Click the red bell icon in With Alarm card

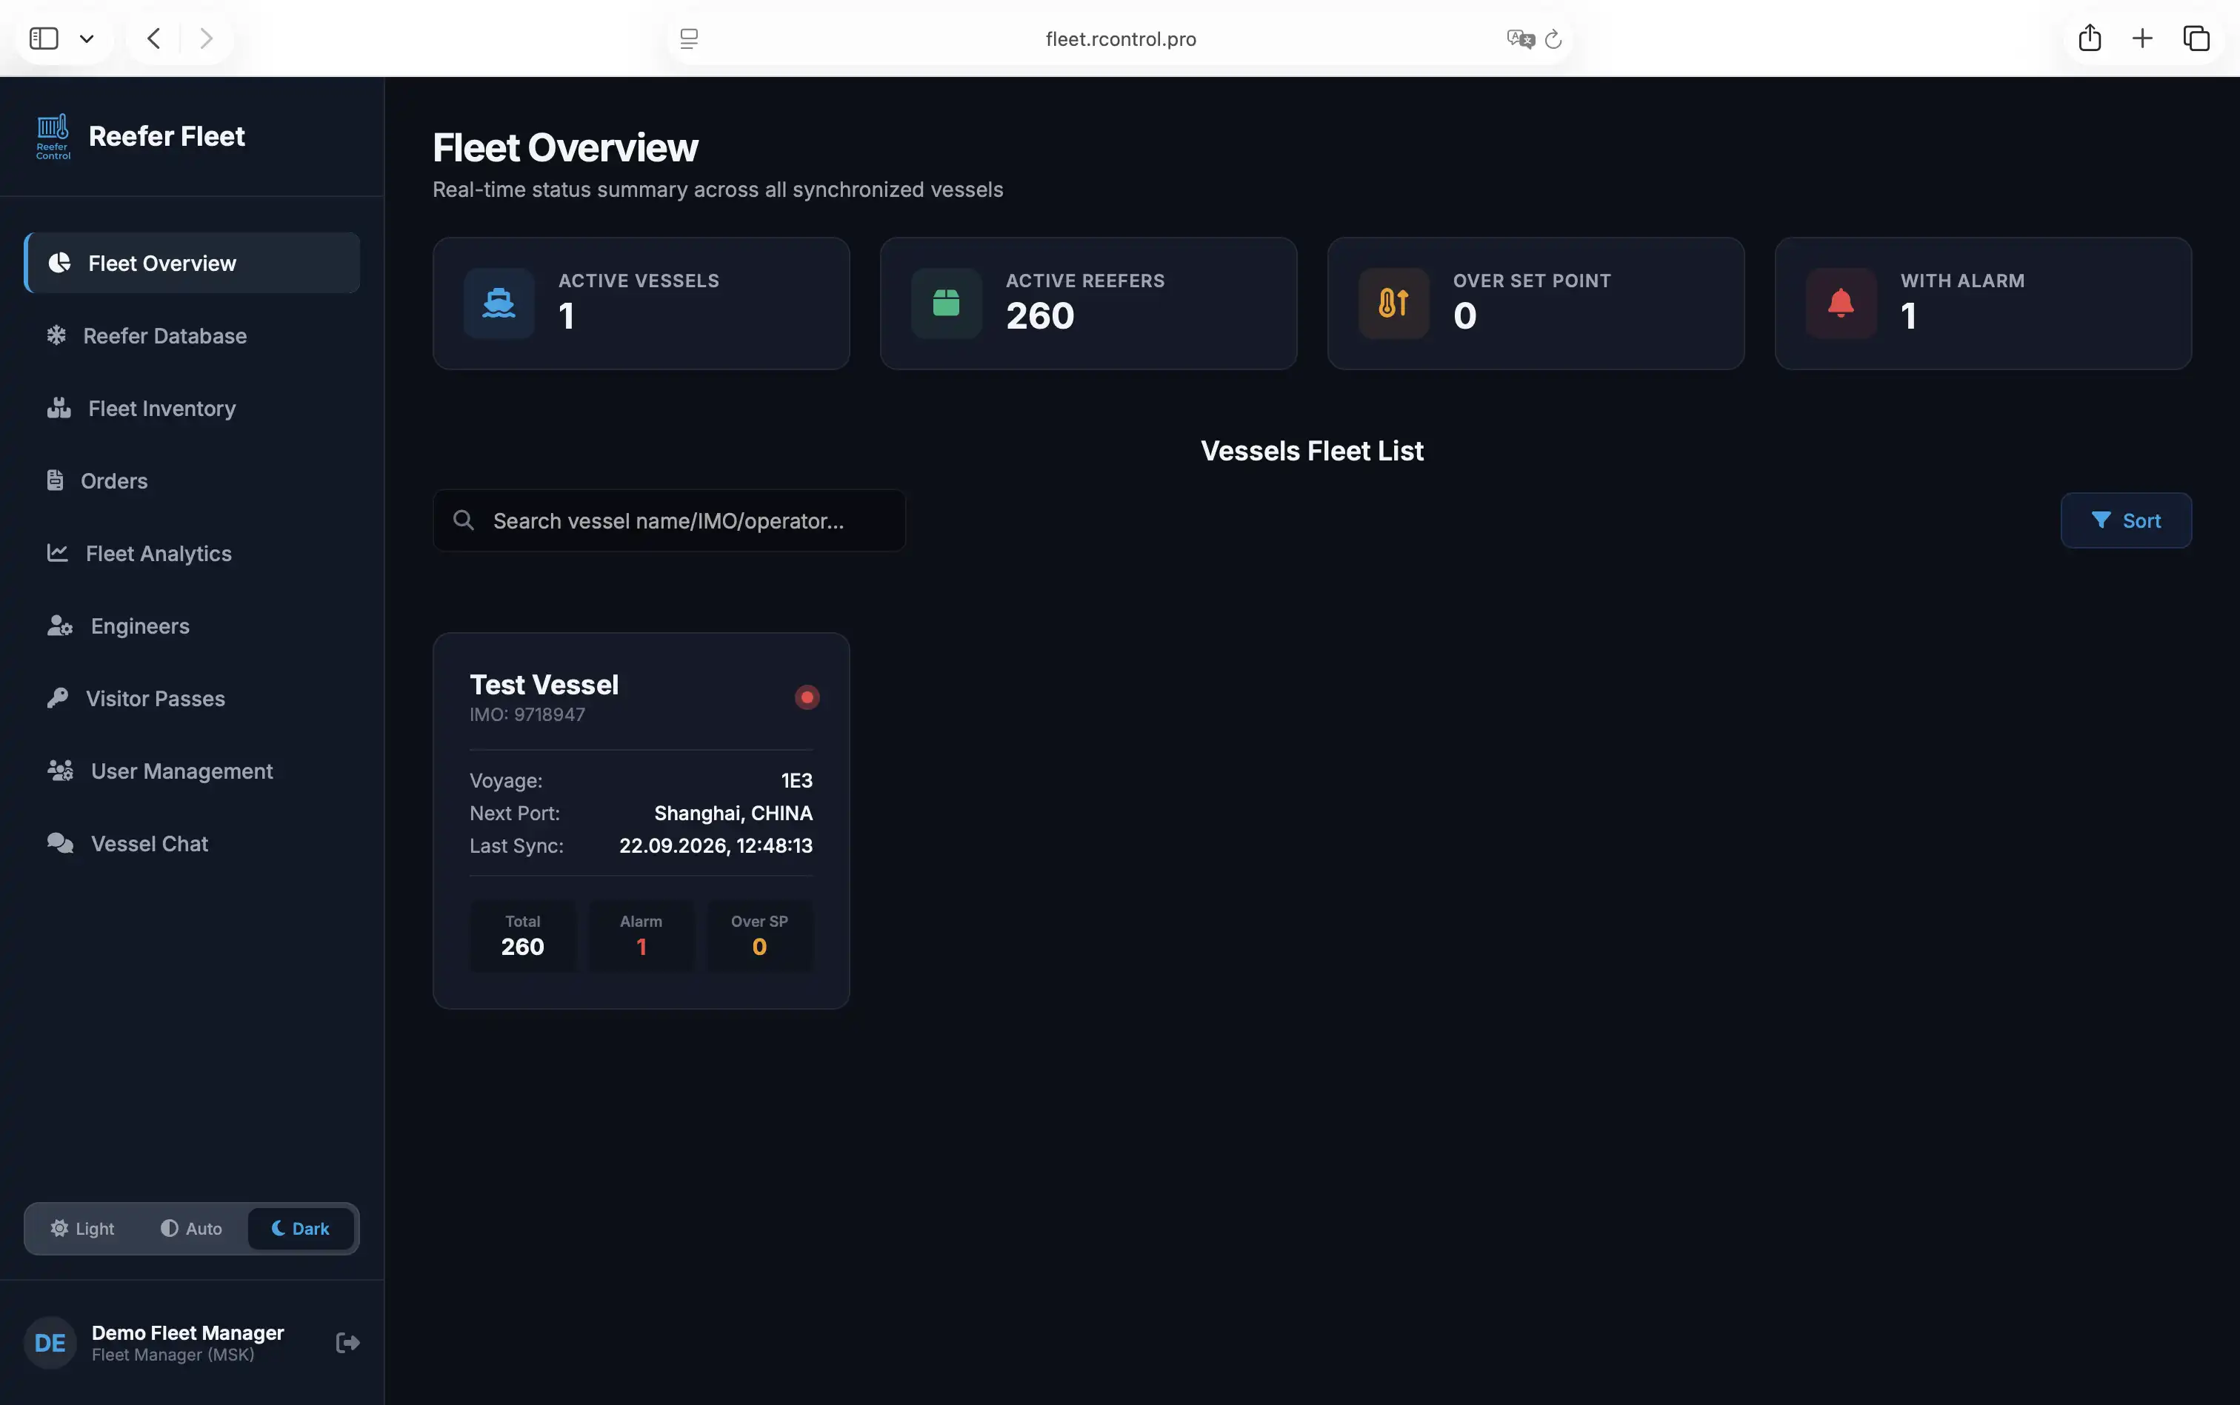click(x=1841, y=303)
